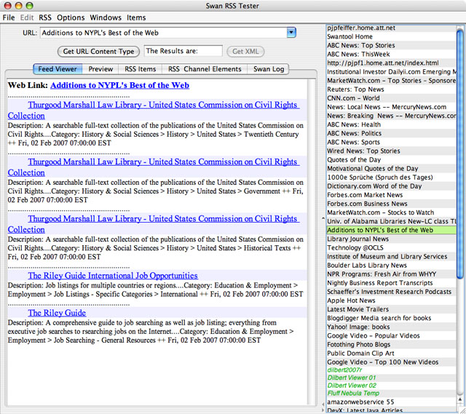Viewport: 466px width, 414px height.
Task: Open the Items menu
Action: (x=136, y=17)
